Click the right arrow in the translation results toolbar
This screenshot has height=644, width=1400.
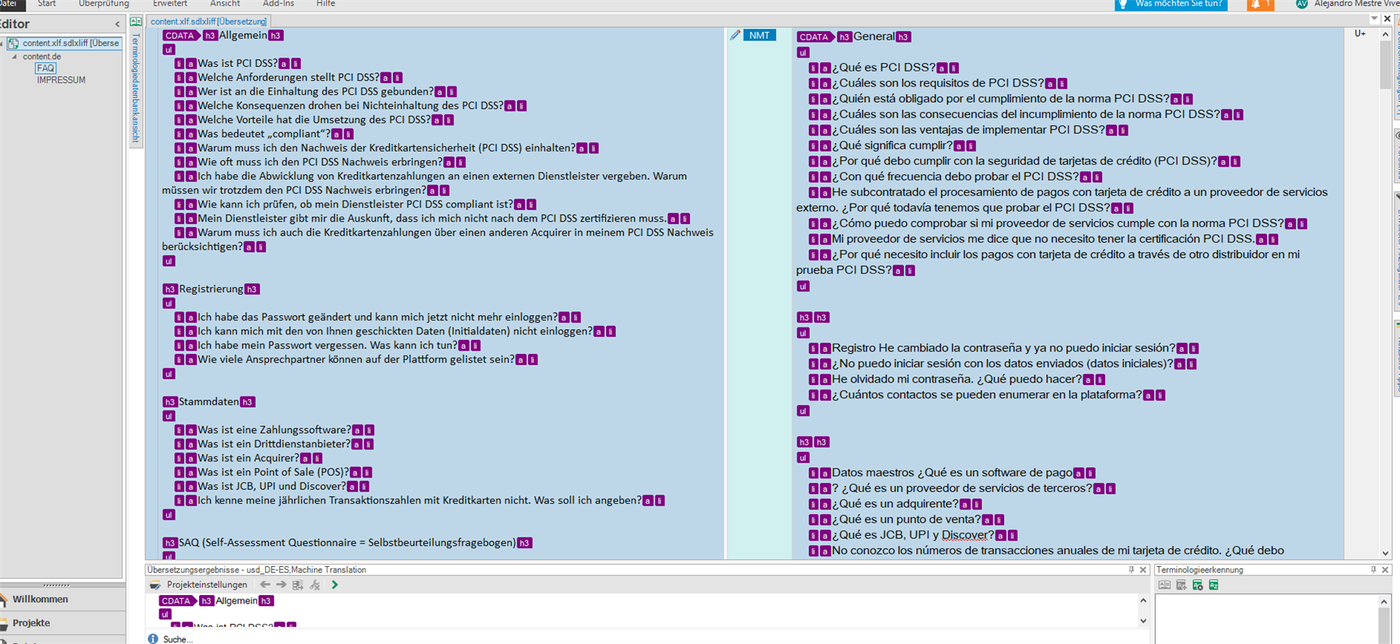coord(281,585)
